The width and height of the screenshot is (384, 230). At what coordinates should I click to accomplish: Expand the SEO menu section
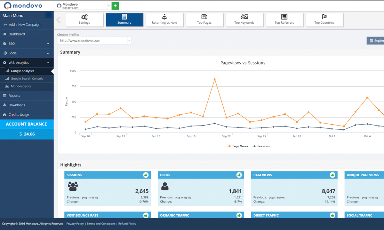[27, 44]
